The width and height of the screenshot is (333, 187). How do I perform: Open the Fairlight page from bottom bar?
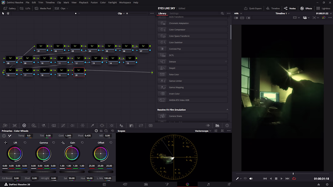pyautogui.click(x=208, y=184)
